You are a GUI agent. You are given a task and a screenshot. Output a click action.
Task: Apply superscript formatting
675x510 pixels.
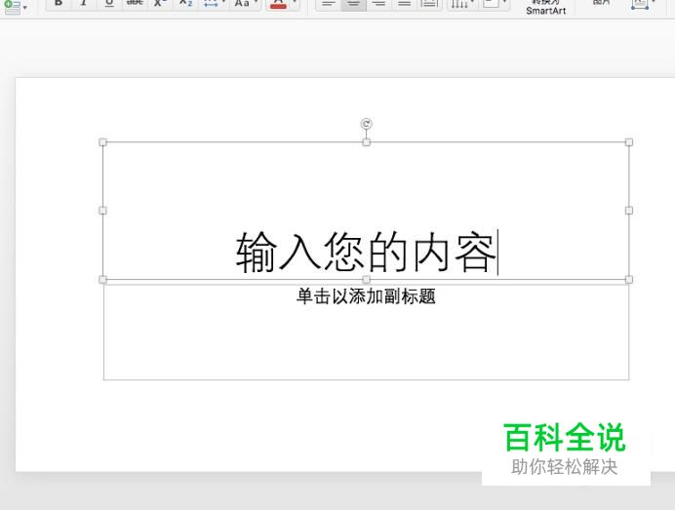tap(160, 4)
